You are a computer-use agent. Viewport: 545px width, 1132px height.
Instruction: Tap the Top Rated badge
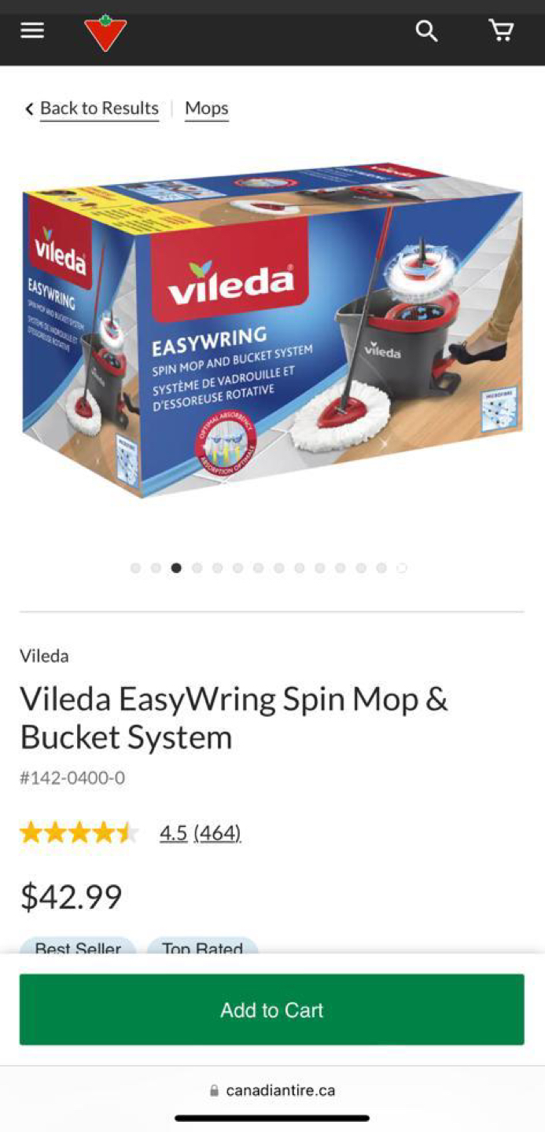click(203, 946)
